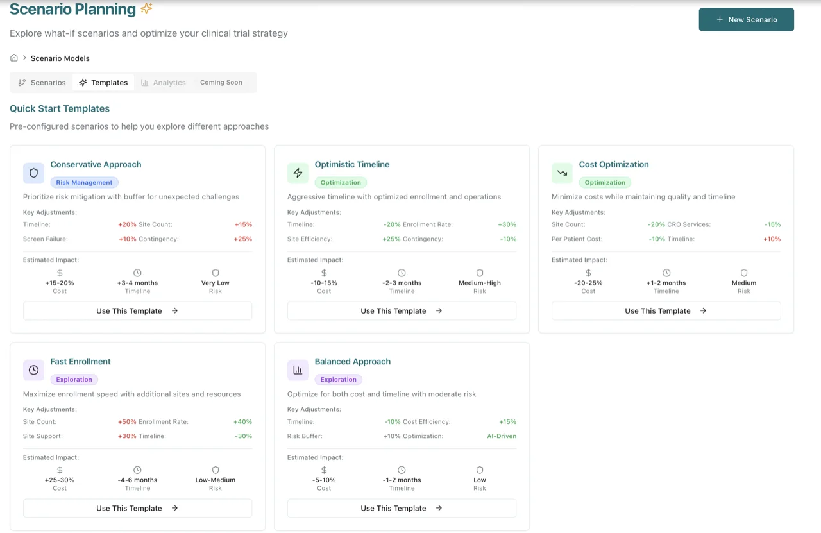
Task: Click the shield icon on Conservative Approach
Action: click(x=33, y=173)
